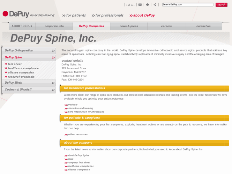Open healthcare compliance link in main content
The image size is (232, 174).
click(x=80, y=166)
